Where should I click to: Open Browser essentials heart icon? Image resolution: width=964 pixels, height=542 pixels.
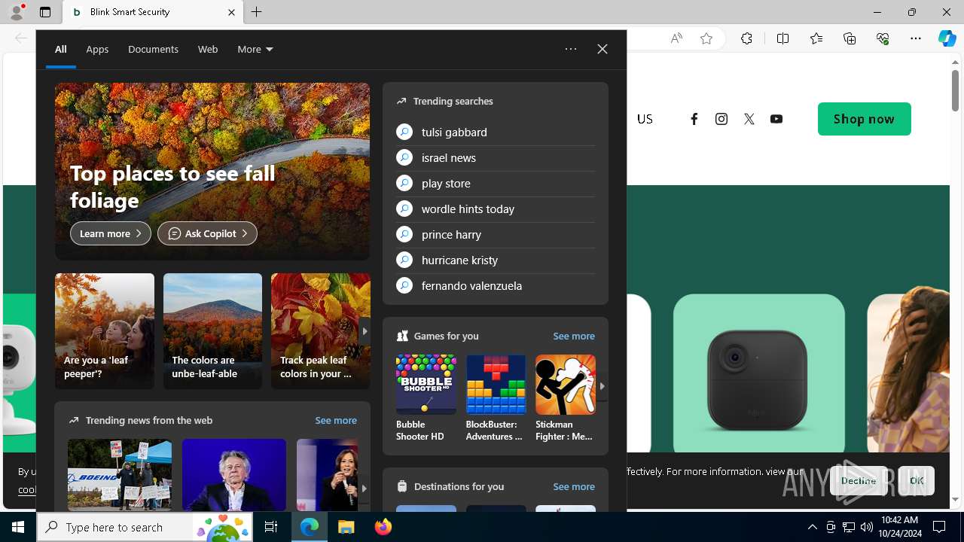883,38
